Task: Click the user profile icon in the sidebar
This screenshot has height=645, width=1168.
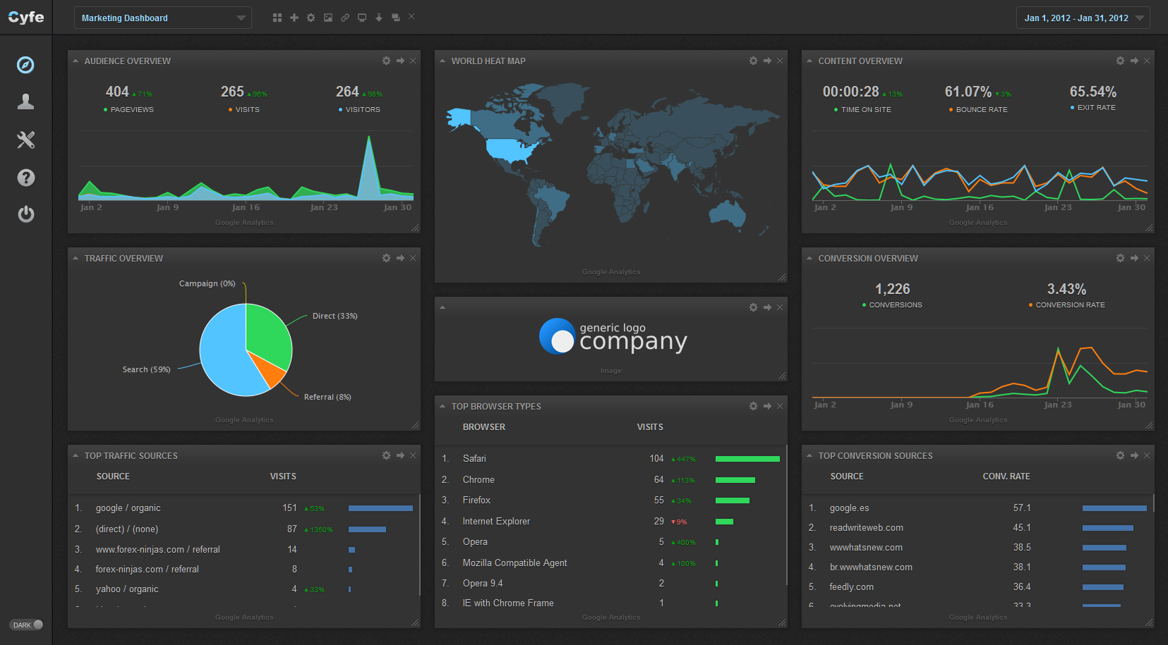Action: pyautogui.click(x=25, y=102)
